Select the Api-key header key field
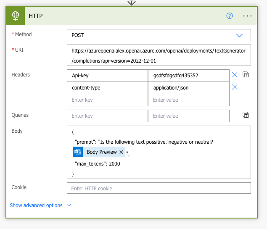This screenshot has height=229, width=267. (107, 76)
